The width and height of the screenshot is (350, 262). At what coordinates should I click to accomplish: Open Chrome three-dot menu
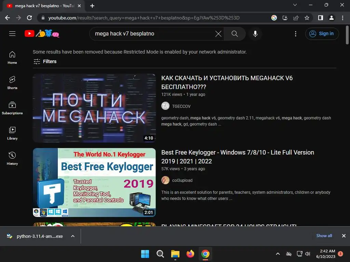342,18
